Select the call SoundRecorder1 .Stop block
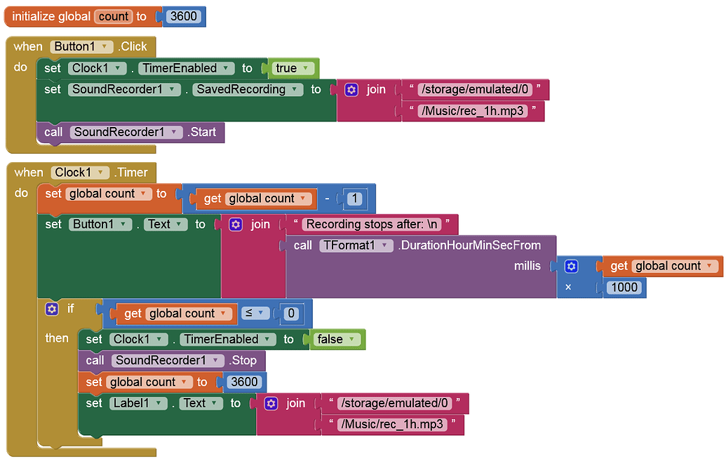This screenshot has width=726, height=459. point(172,361)
